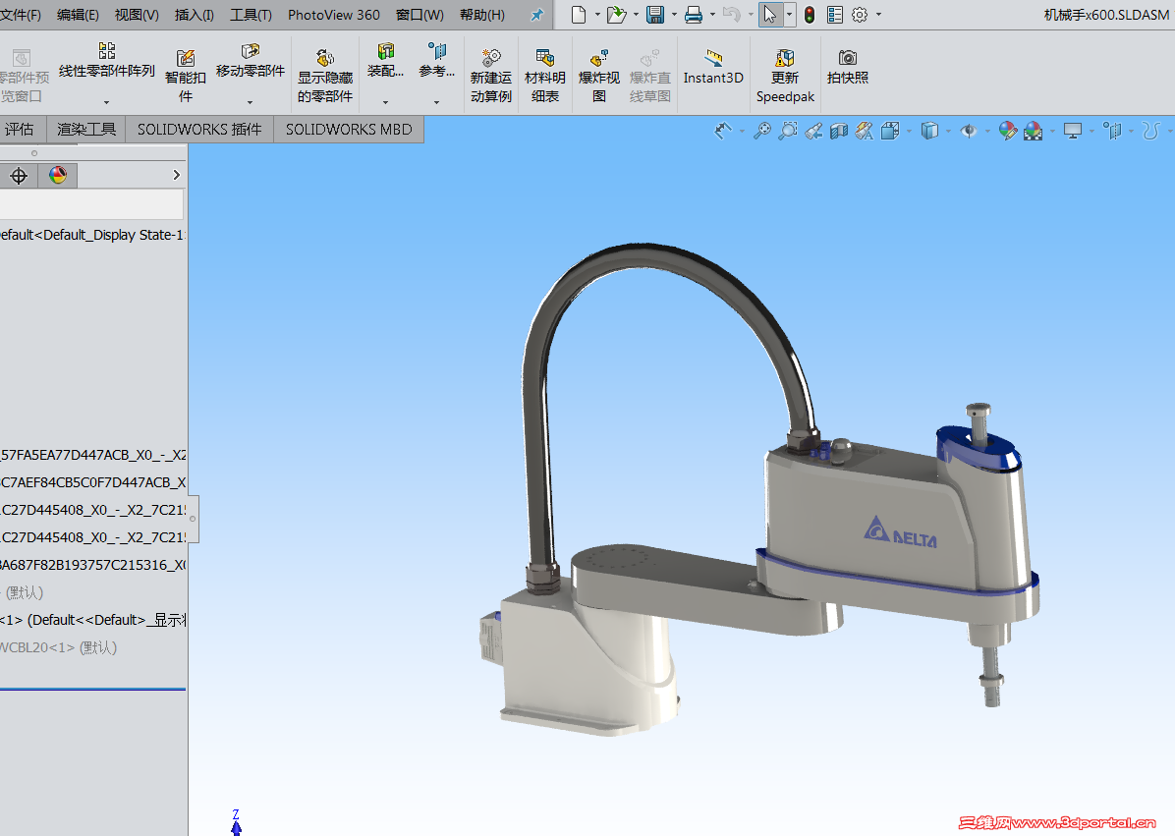Toggle Instant3D mode
The image size is (1175, 836).
point(713,67)
